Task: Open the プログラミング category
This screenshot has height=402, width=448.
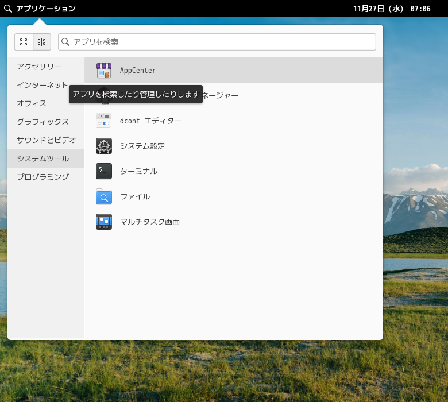Action: (x=43, y=177)
